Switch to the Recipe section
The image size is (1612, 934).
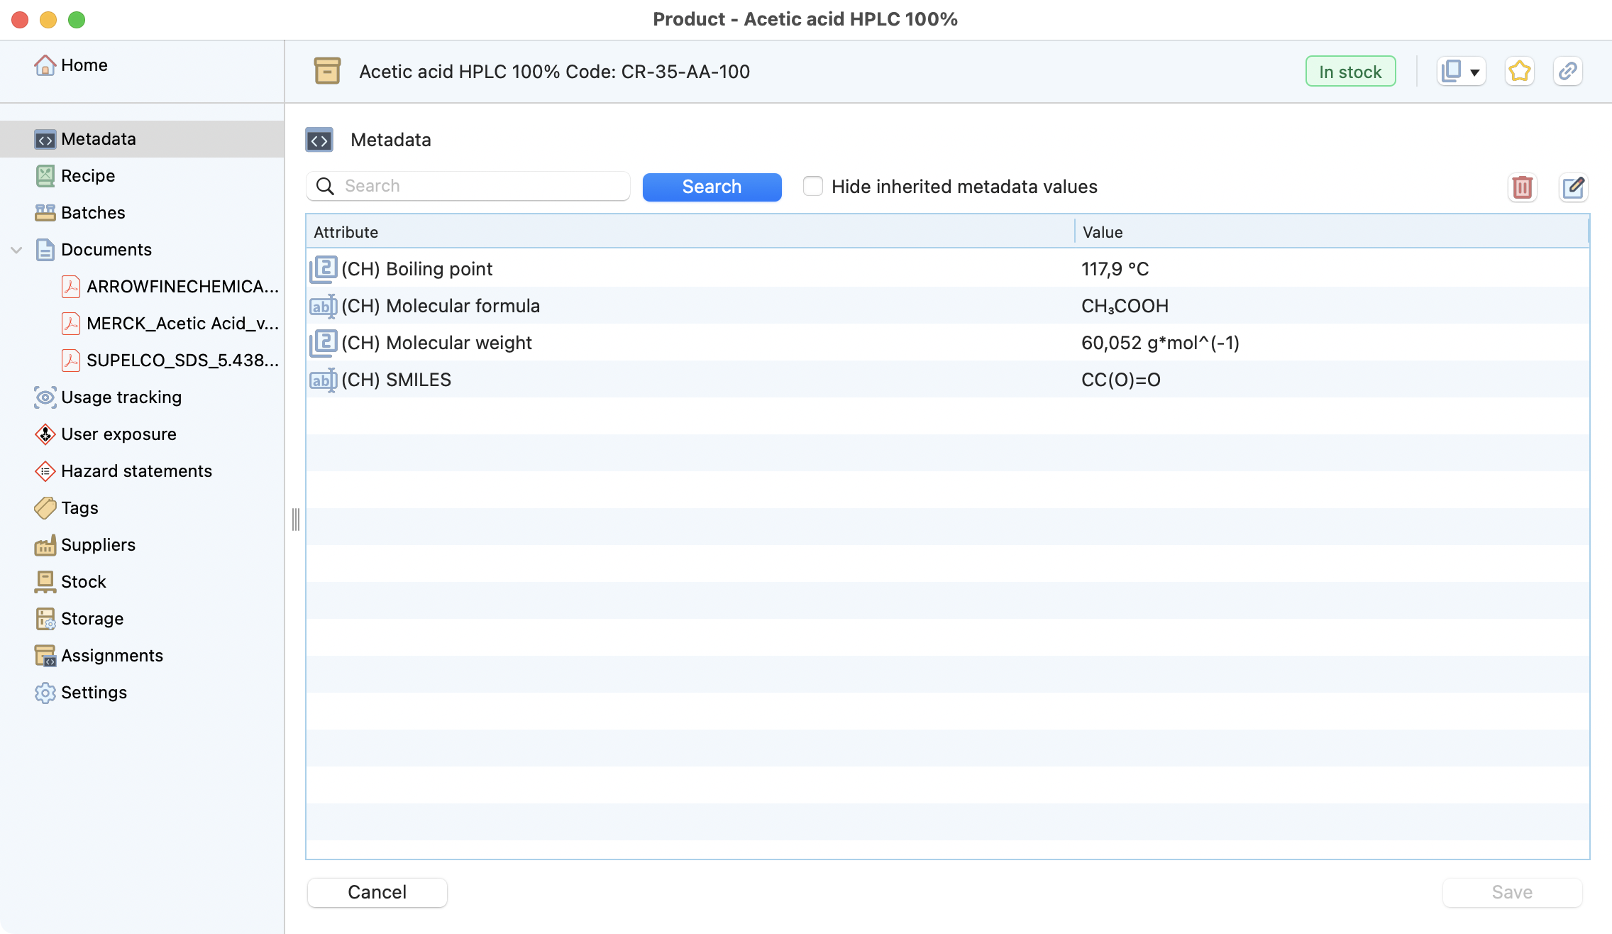point(87,176)
